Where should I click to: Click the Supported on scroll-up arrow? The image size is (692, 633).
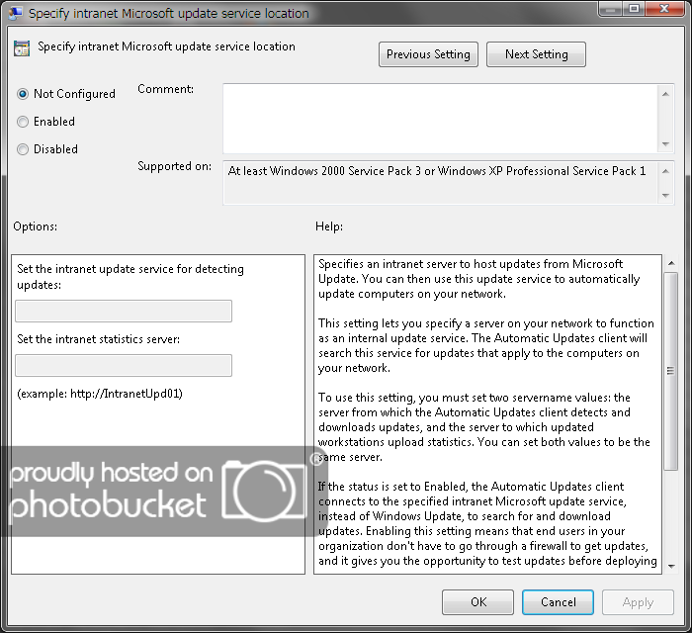point(665,171)
